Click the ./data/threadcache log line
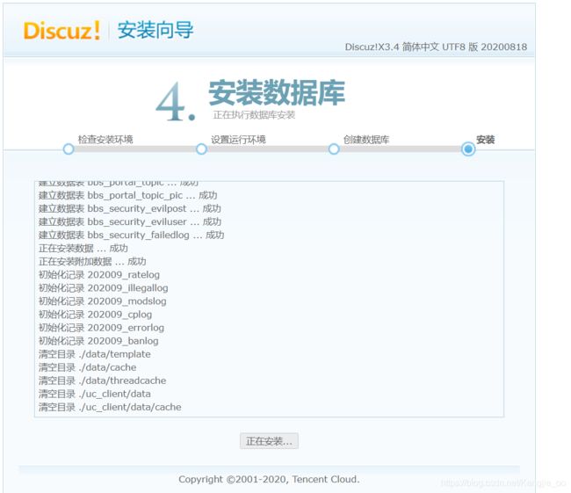The width and height of the screenshot is (571, 493). pyautogui.click(x=102, y=381)
